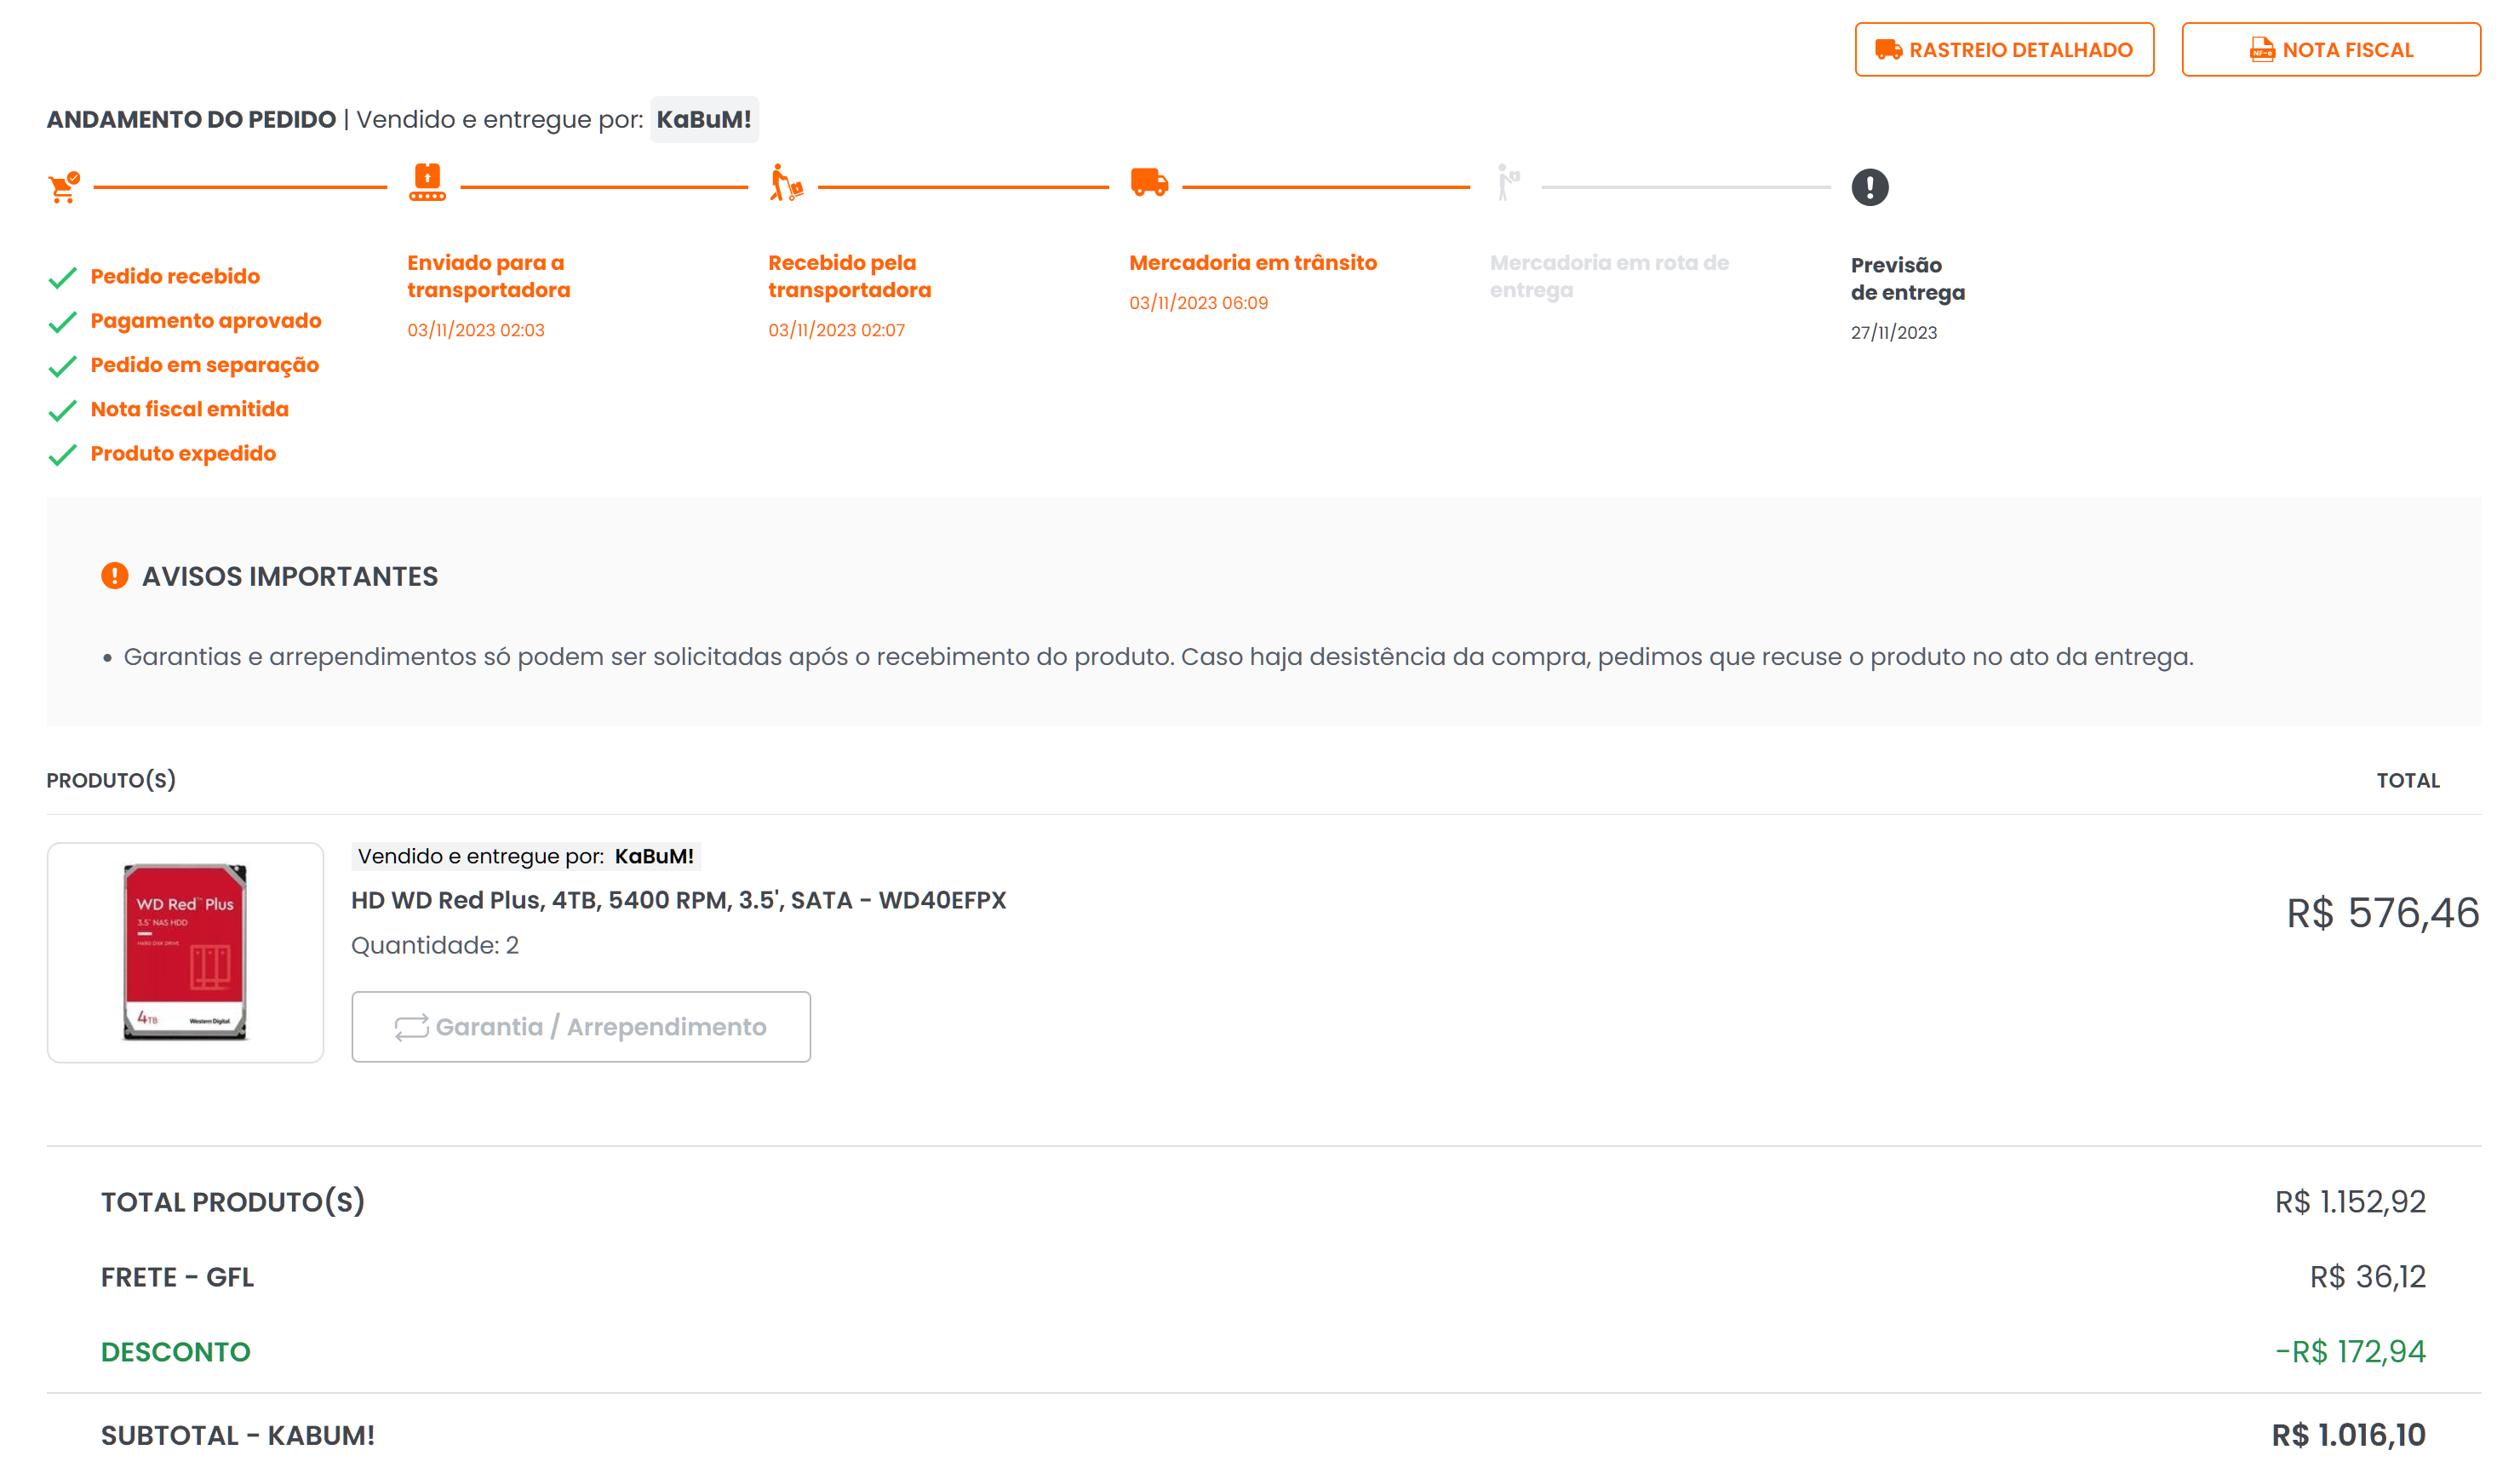Viewport: 2520px width, 1473px height.
Task: Click the discount value -R$ 172,94
Action: point(2351,1352)
